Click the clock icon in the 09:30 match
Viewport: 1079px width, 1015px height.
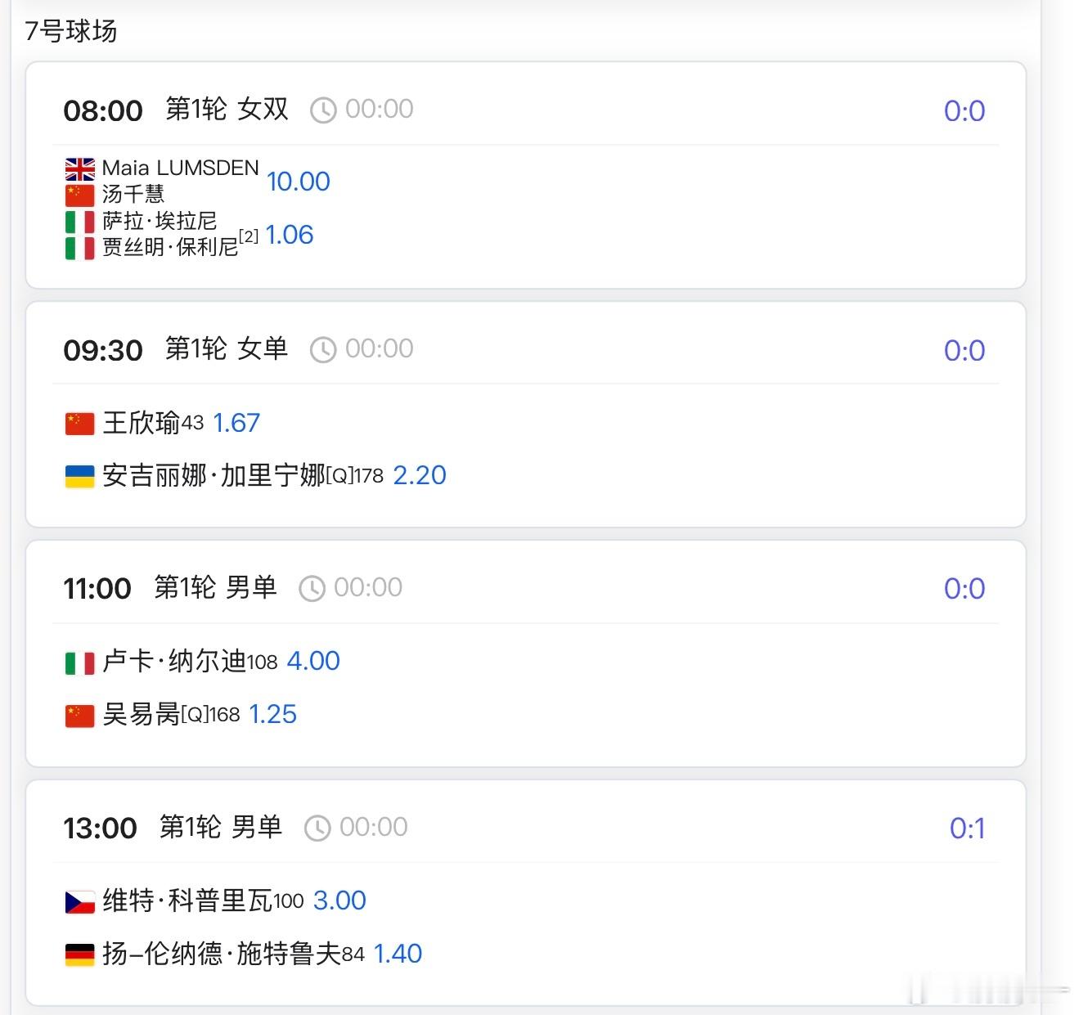coord(323,350)
